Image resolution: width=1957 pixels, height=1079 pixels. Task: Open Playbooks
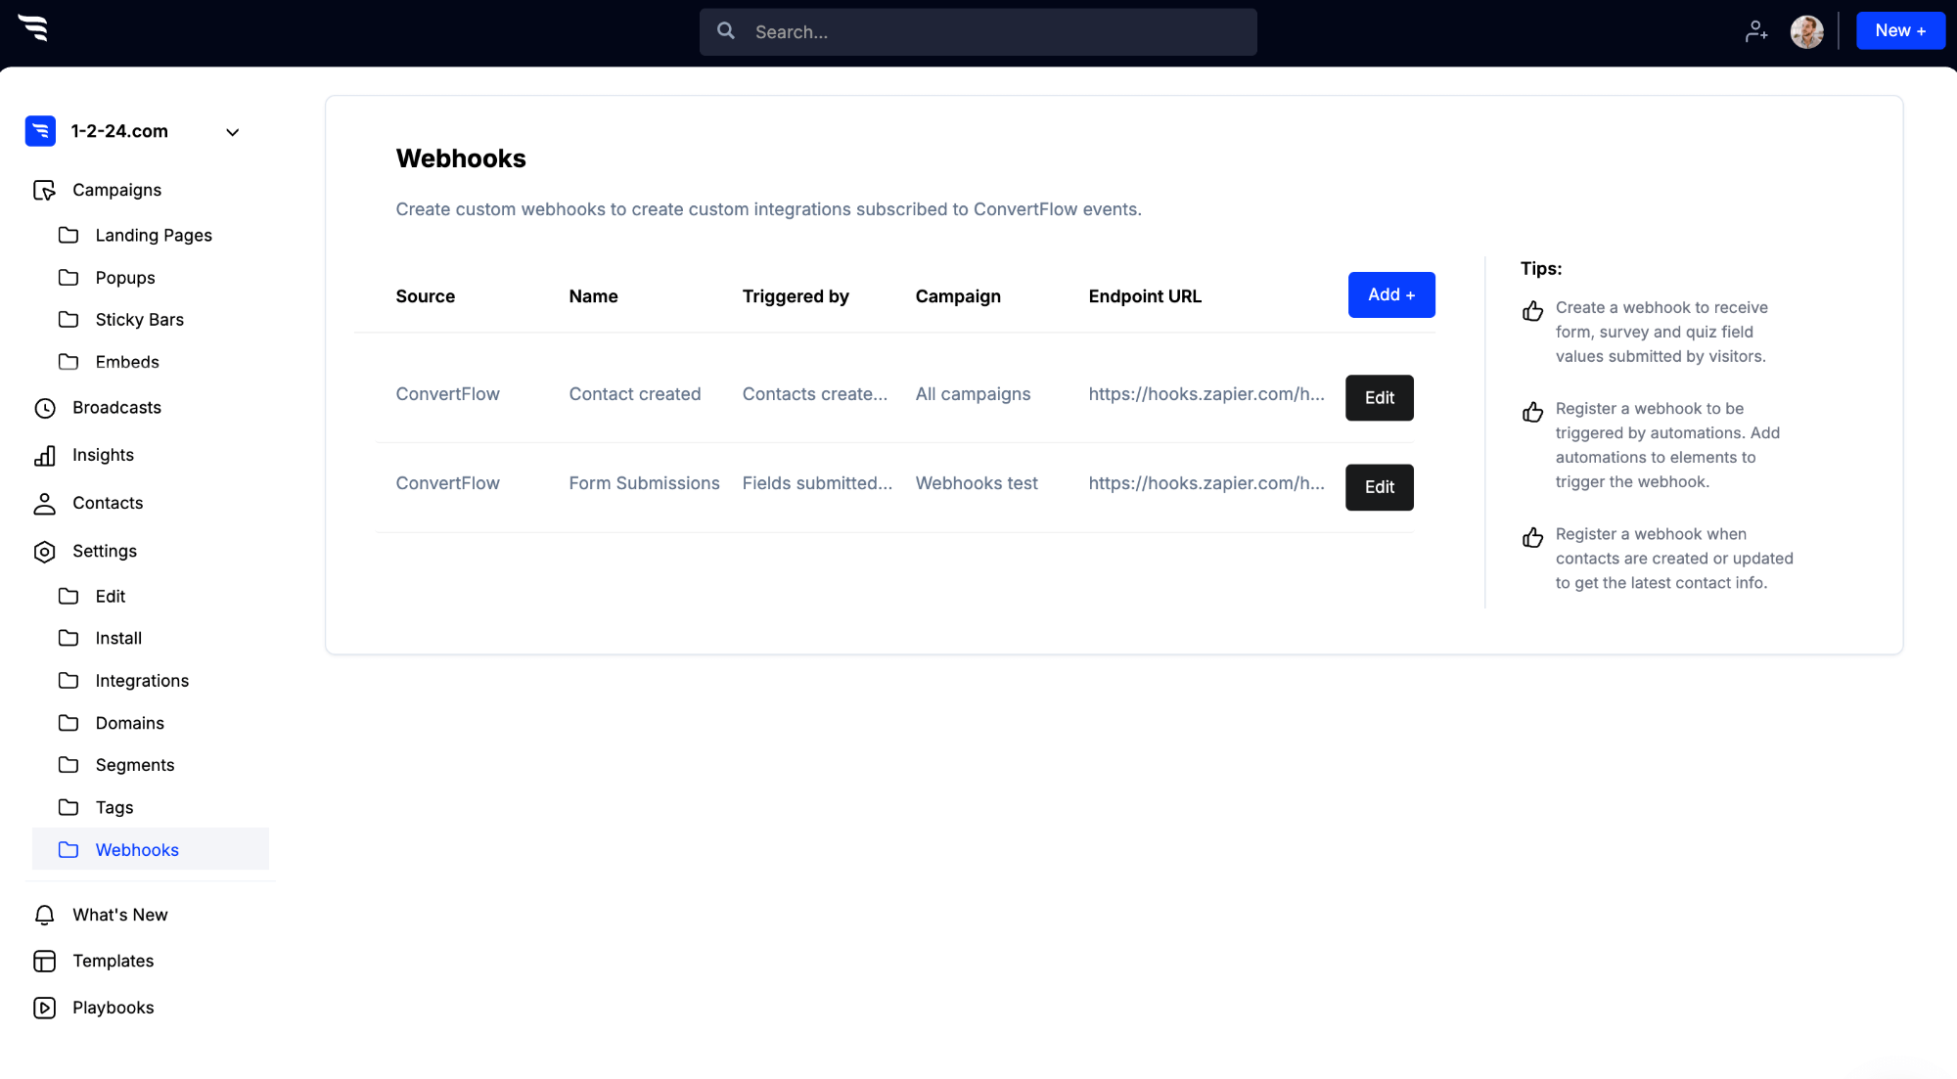[x=114, y=1008]
